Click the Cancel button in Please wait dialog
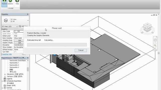Viewport: 161px width, 90px height. pos(81,50)
